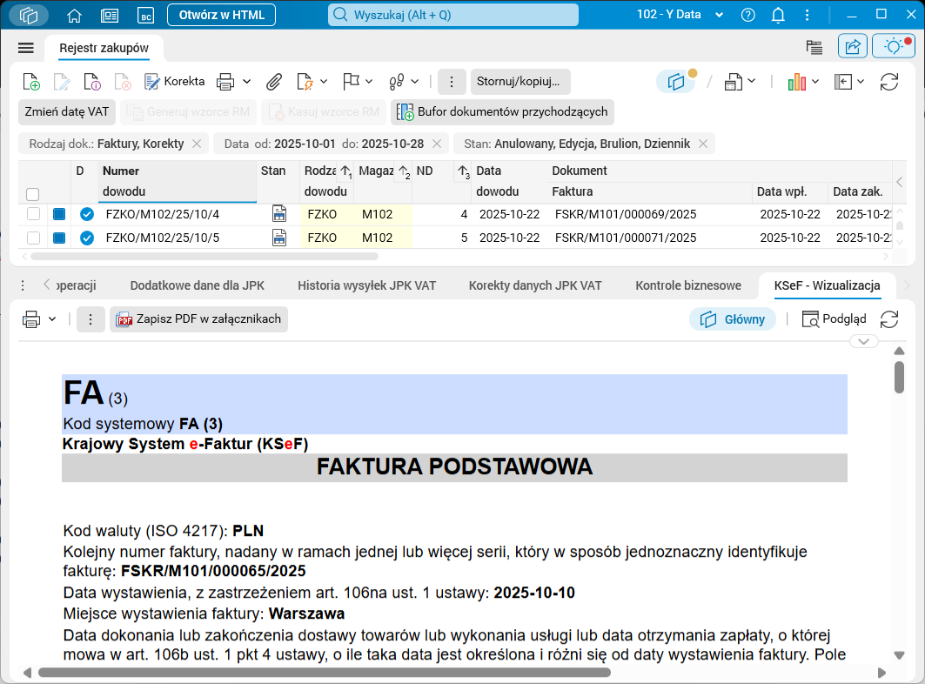Create a new purchase document

31,81
